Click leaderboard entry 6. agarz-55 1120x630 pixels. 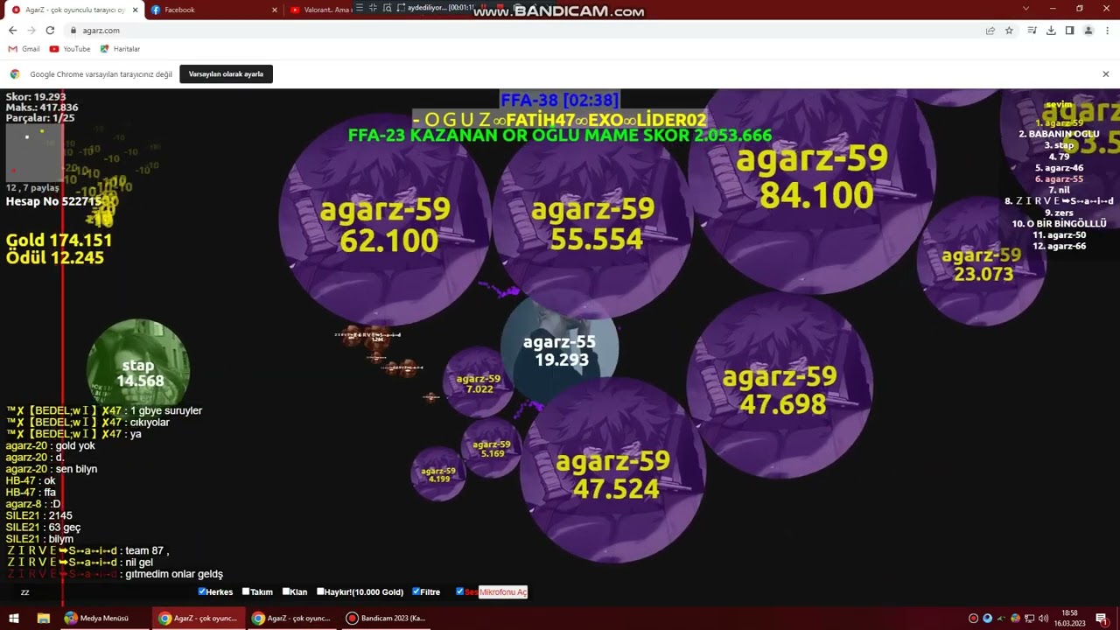coord(1059,178)
